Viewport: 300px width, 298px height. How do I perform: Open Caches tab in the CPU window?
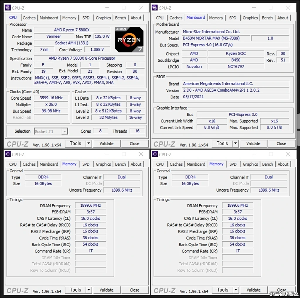(x=29, y=18)
